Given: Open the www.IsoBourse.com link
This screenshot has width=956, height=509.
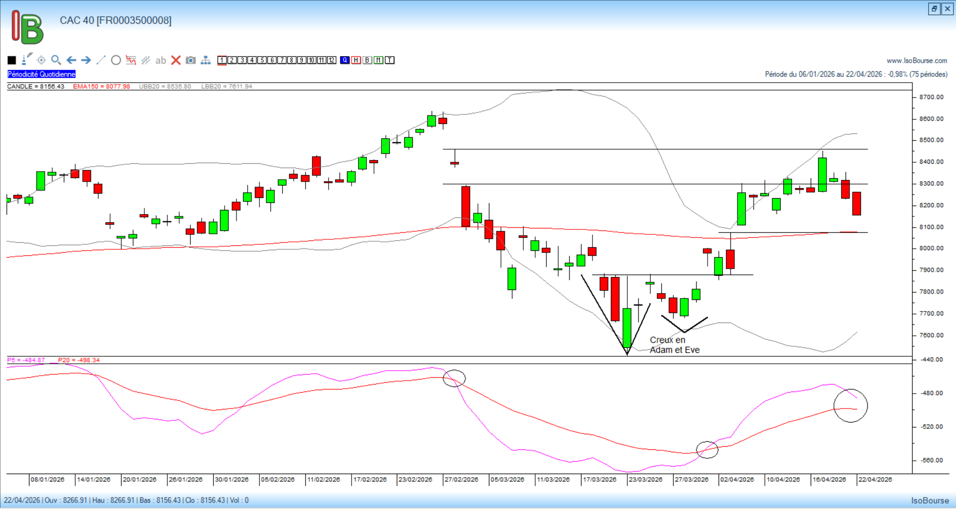Looking at the screenshot, I should [x=917, y=61].
